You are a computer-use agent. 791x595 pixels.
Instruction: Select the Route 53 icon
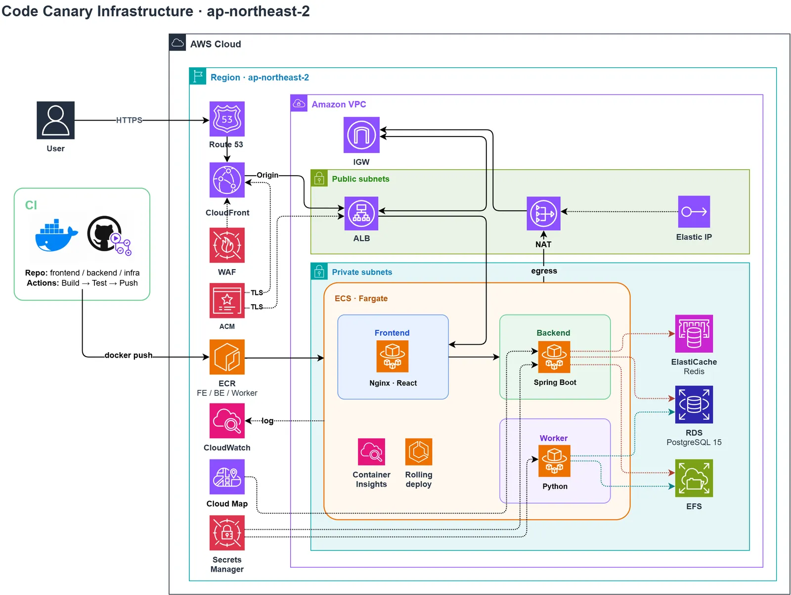pos(227,119)
